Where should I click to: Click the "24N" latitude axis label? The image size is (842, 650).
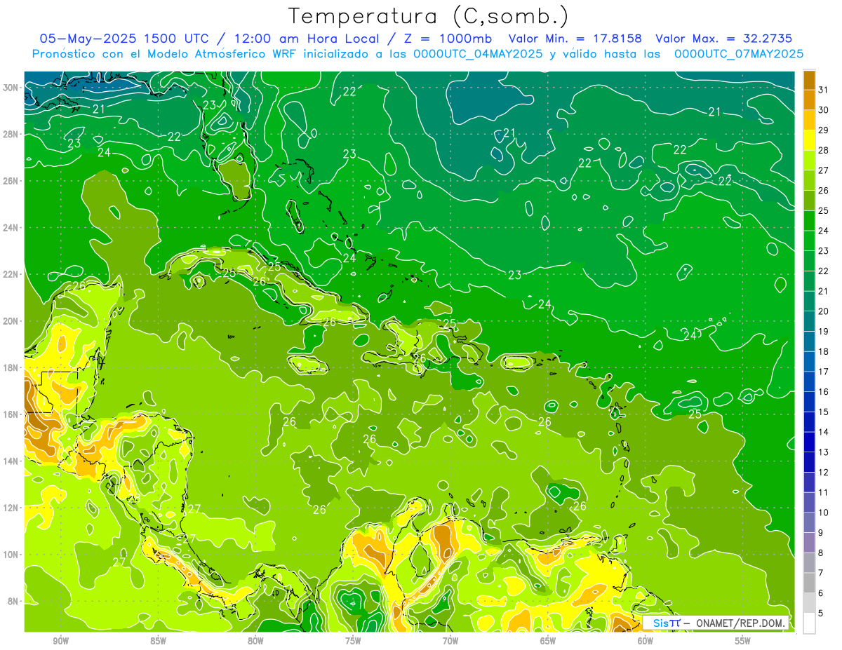click(11, 228)
